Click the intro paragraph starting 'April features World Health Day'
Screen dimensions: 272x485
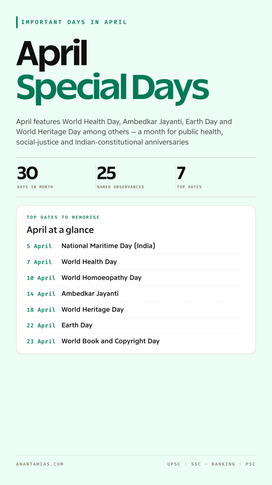(124, 132)
